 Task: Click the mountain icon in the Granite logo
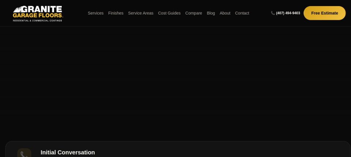17,9
